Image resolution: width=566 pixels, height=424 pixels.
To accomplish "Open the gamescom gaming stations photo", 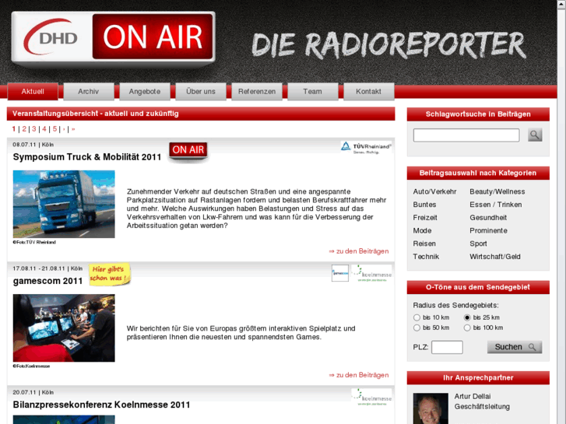I will 64,328.
